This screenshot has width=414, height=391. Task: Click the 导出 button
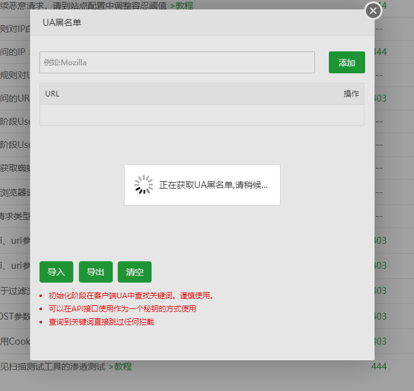pyautogui.click(x=96, y=272)
